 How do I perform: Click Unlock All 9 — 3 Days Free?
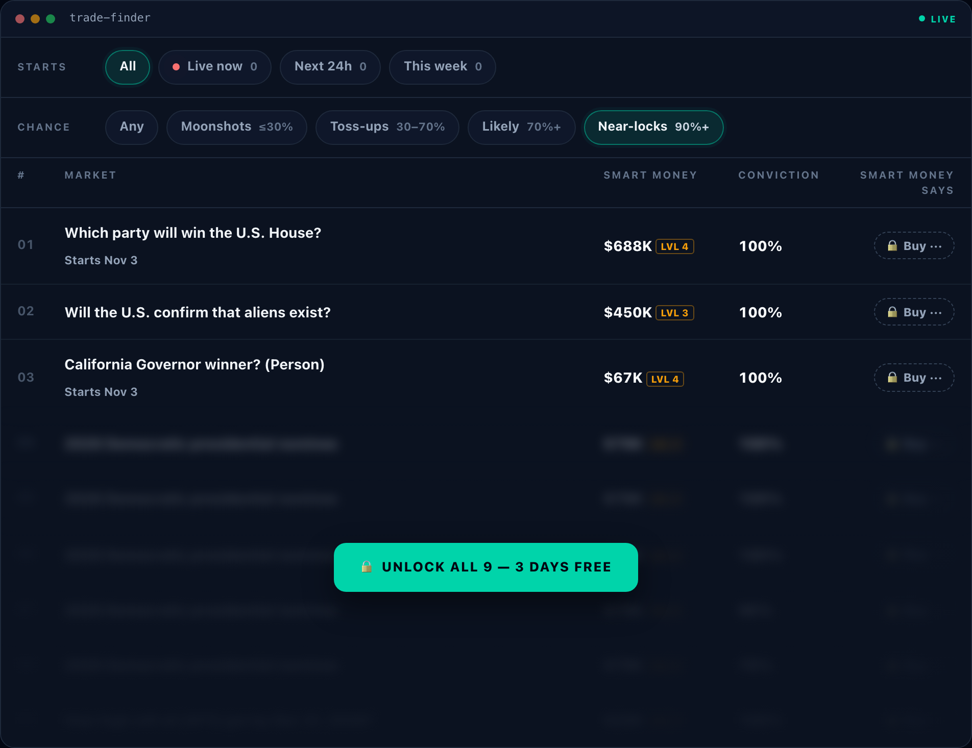click(486, 567)
